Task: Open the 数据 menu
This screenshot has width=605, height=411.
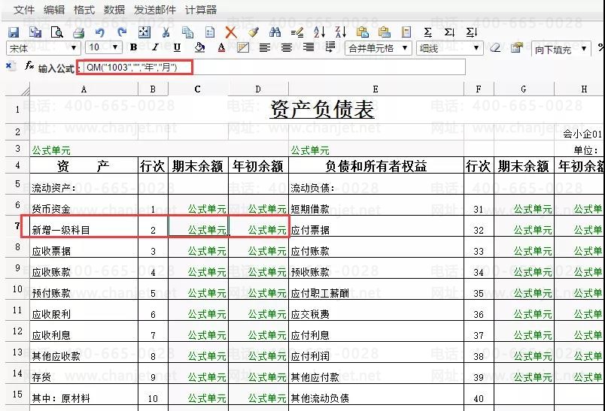Action: coord(114,10)
